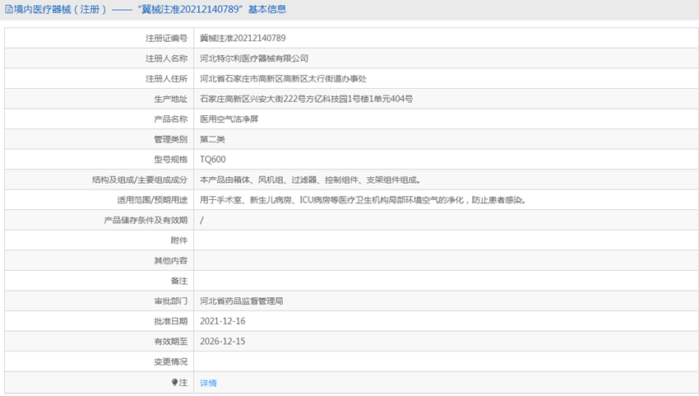699x396 pixels.
Task: Select expiry date 2026-12-15
Action: coord(222,342)
